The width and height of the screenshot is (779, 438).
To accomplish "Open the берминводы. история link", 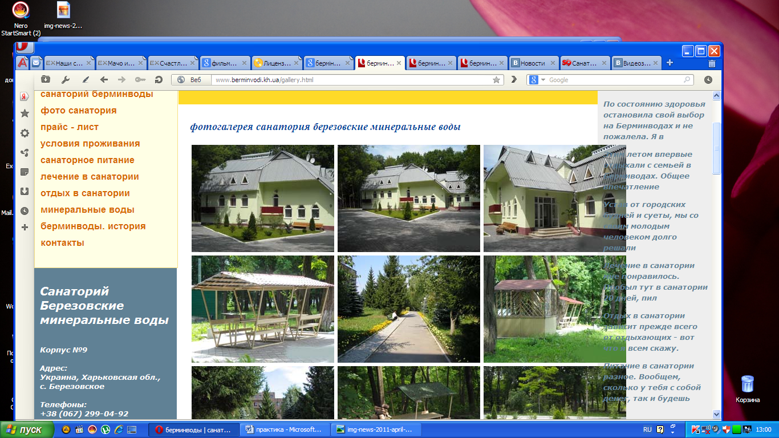I will pos(93,226).
